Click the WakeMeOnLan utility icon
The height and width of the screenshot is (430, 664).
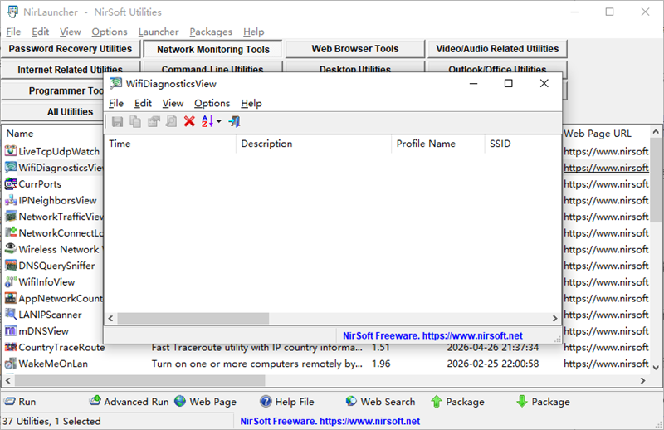pos(11,364)
